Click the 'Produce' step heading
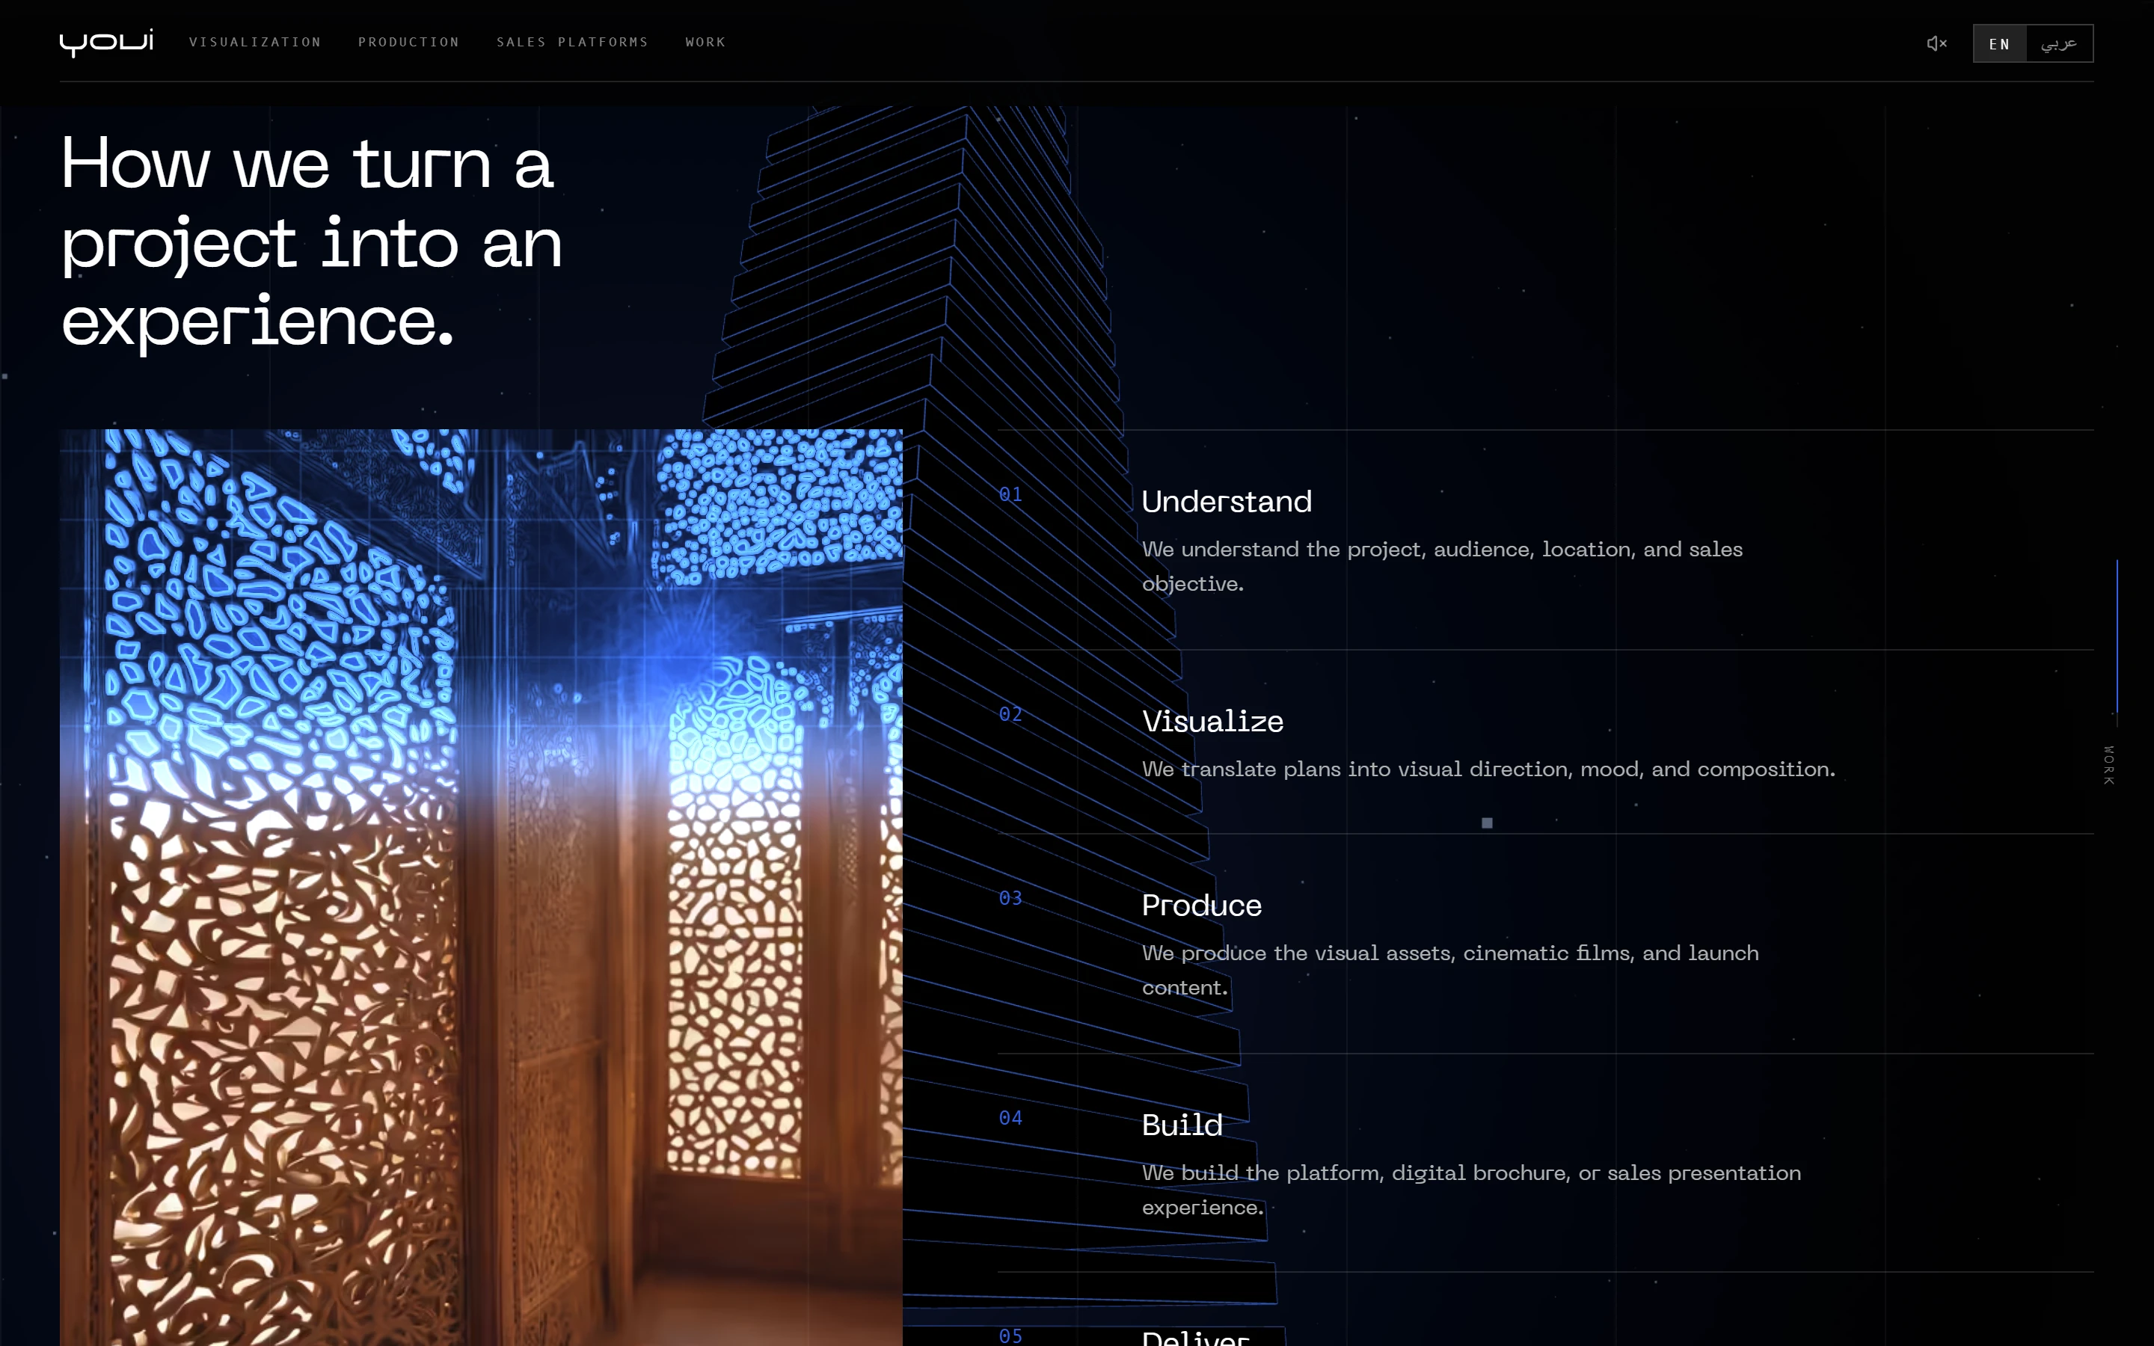The width and height of the screenshot is (2154, 1346). pyautogui.click(x=1200, y=906)
